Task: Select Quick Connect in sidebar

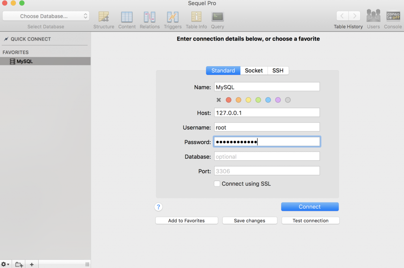Action: pos(31,39)
